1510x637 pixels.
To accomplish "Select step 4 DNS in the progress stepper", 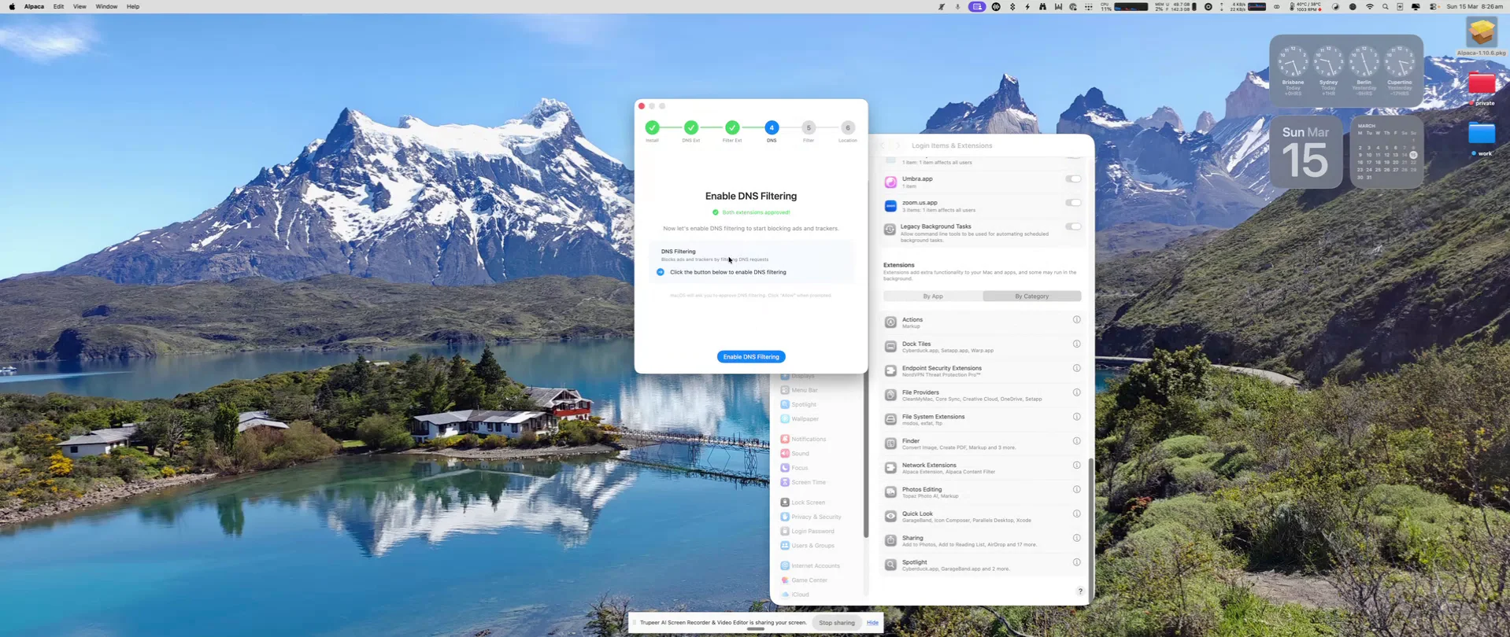I will 772,127.
